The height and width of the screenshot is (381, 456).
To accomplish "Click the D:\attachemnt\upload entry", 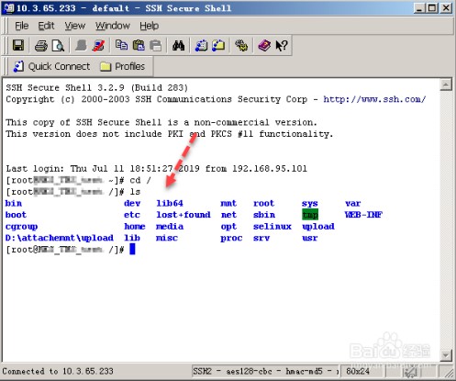I will coord(60,238).
